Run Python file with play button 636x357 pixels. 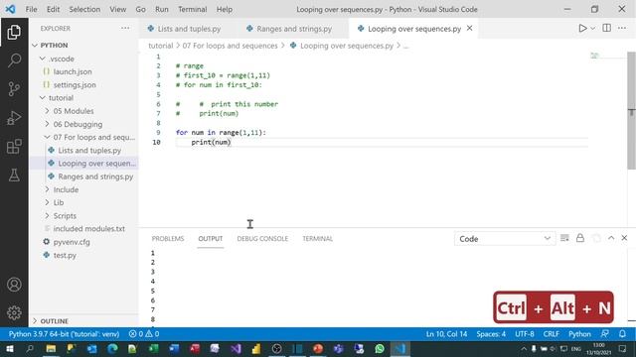click(x=582, y=29)
